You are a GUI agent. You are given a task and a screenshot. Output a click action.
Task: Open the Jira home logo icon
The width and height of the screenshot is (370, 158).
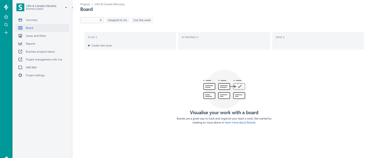tap(6, 7)
